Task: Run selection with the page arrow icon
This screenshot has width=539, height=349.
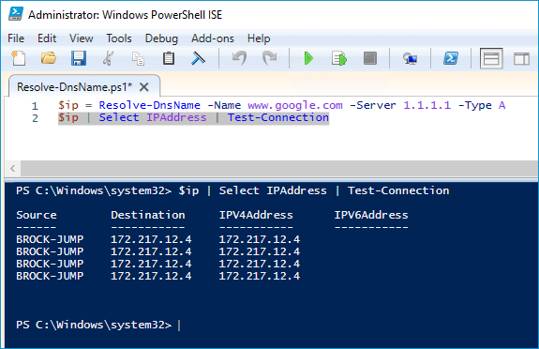Action: point(339,58)
